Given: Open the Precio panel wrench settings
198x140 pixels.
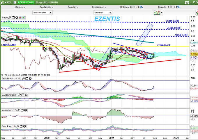Looking at the screenshot, I should click(10, 17).
